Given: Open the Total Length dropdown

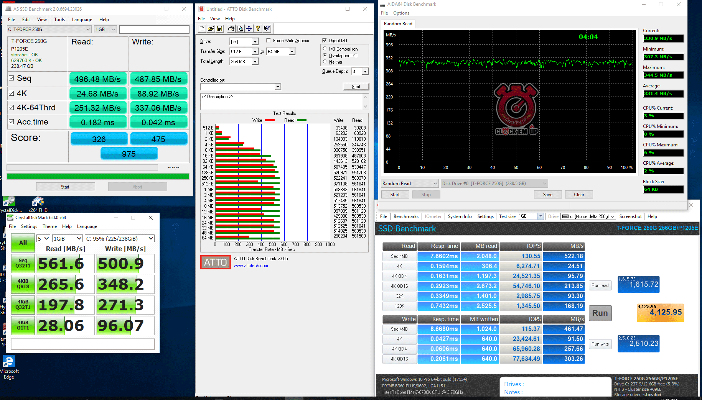Looking at the screenshot, I should tap(255, 62).
